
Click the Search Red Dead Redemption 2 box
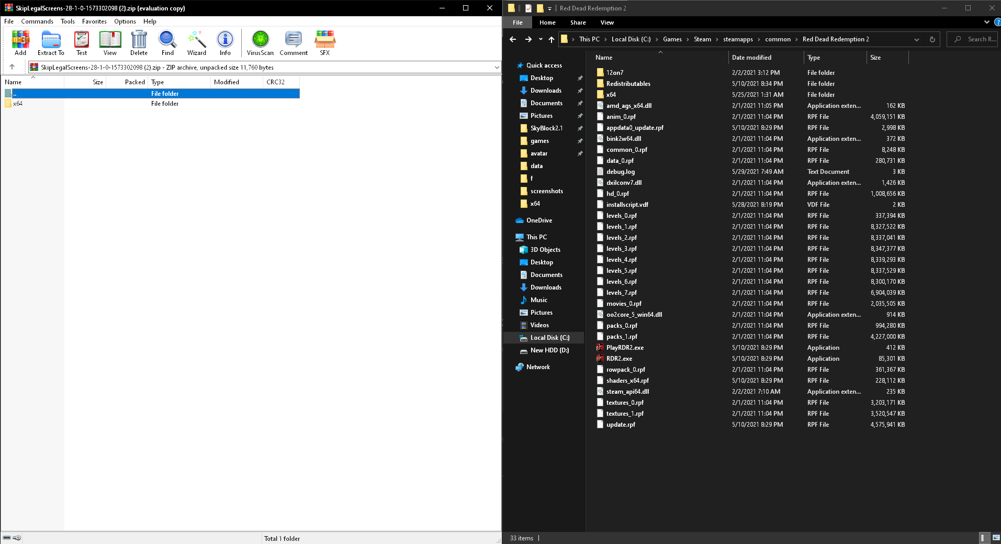972,39
